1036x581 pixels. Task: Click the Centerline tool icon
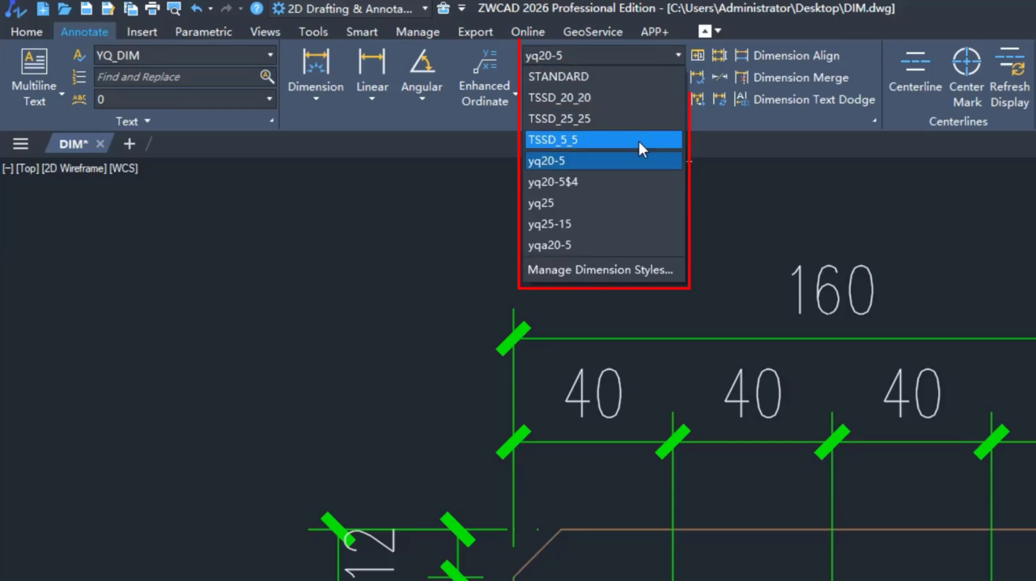coord(915,61)
